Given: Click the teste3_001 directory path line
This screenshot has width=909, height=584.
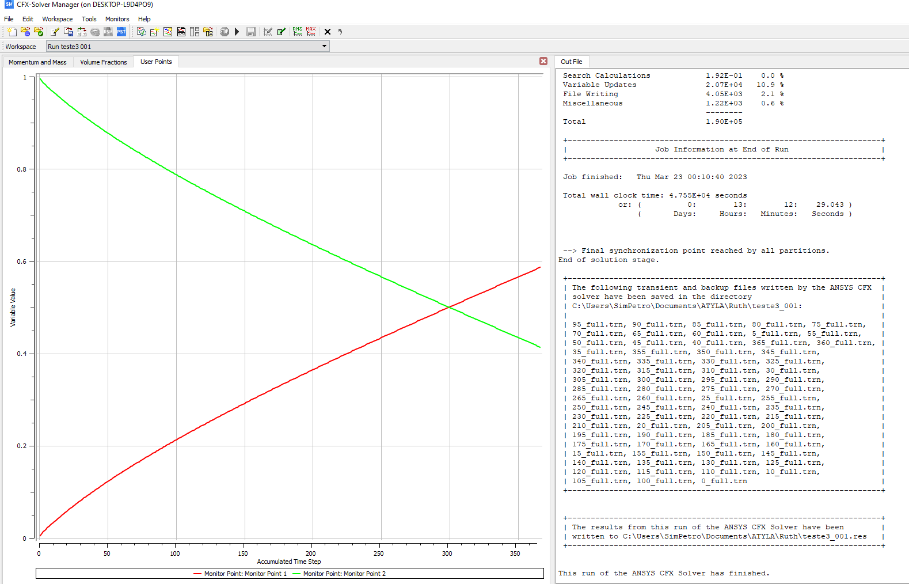Looking at the screenshot, I should pyautogui.click(x=687, y=306).
